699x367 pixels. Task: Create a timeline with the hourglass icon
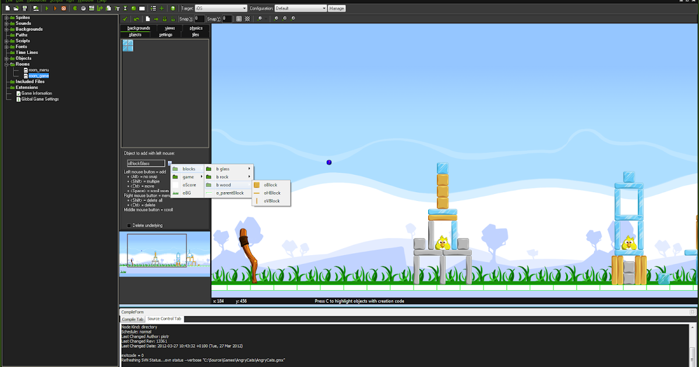click(125, 9)
